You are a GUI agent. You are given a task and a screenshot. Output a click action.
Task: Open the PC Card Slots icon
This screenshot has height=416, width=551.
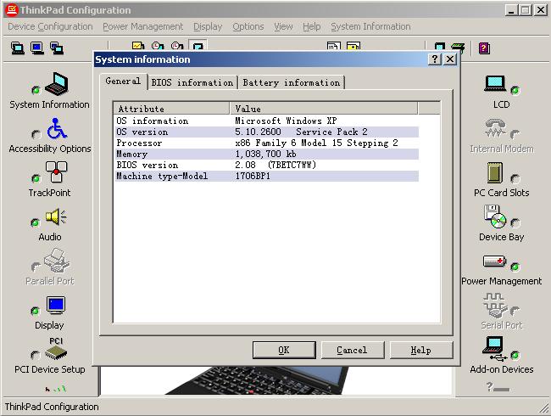pos(495,172)
